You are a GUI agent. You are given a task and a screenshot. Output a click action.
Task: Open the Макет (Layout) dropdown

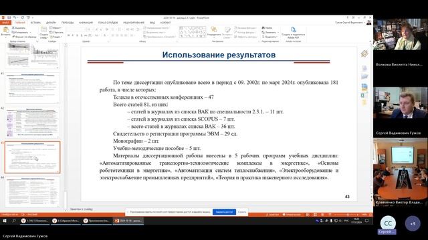(x=56, y=28)
